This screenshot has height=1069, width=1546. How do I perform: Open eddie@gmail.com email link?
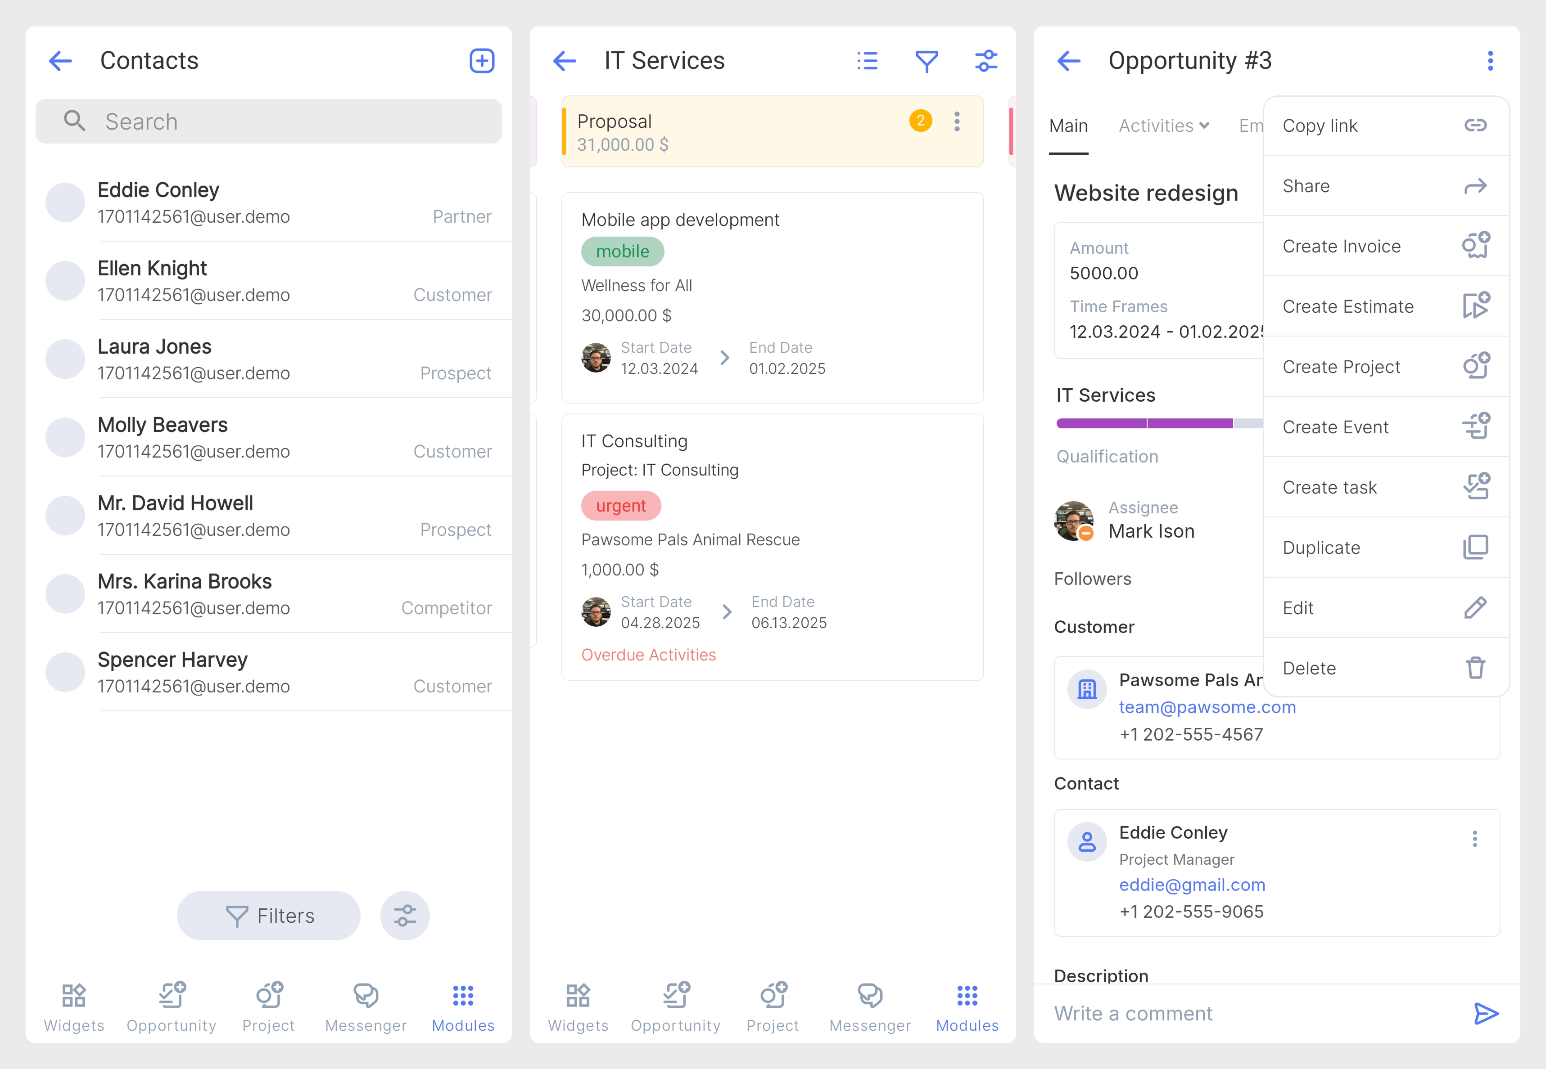coord(1192,885)
